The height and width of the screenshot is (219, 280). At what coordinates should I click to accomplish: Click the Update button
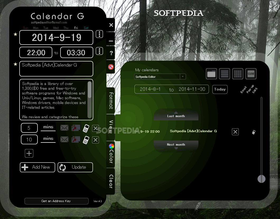coord(75,167)
